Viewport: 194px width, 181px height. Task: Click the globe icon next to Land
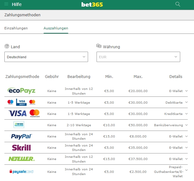coord(7,46)
